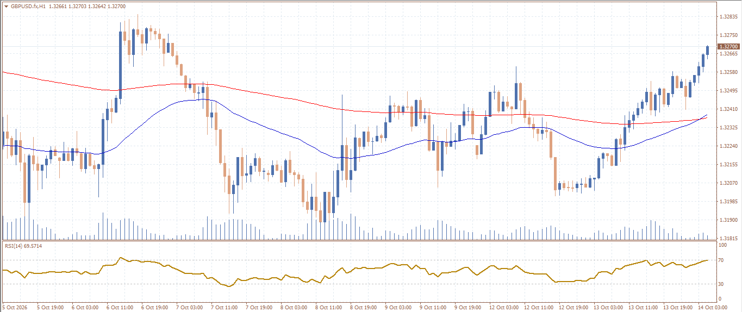Click price axis label 1.31815
This screenshot has width=742, height=312.
[x=728, y=239]
